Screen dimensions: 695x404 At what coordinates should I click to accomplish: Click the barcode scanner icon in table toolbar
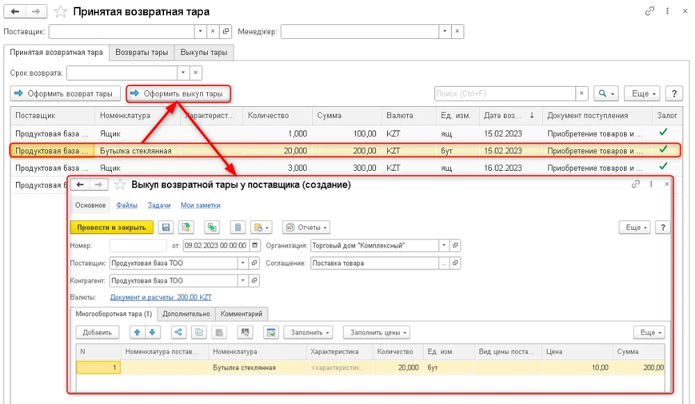pos(245,333)
